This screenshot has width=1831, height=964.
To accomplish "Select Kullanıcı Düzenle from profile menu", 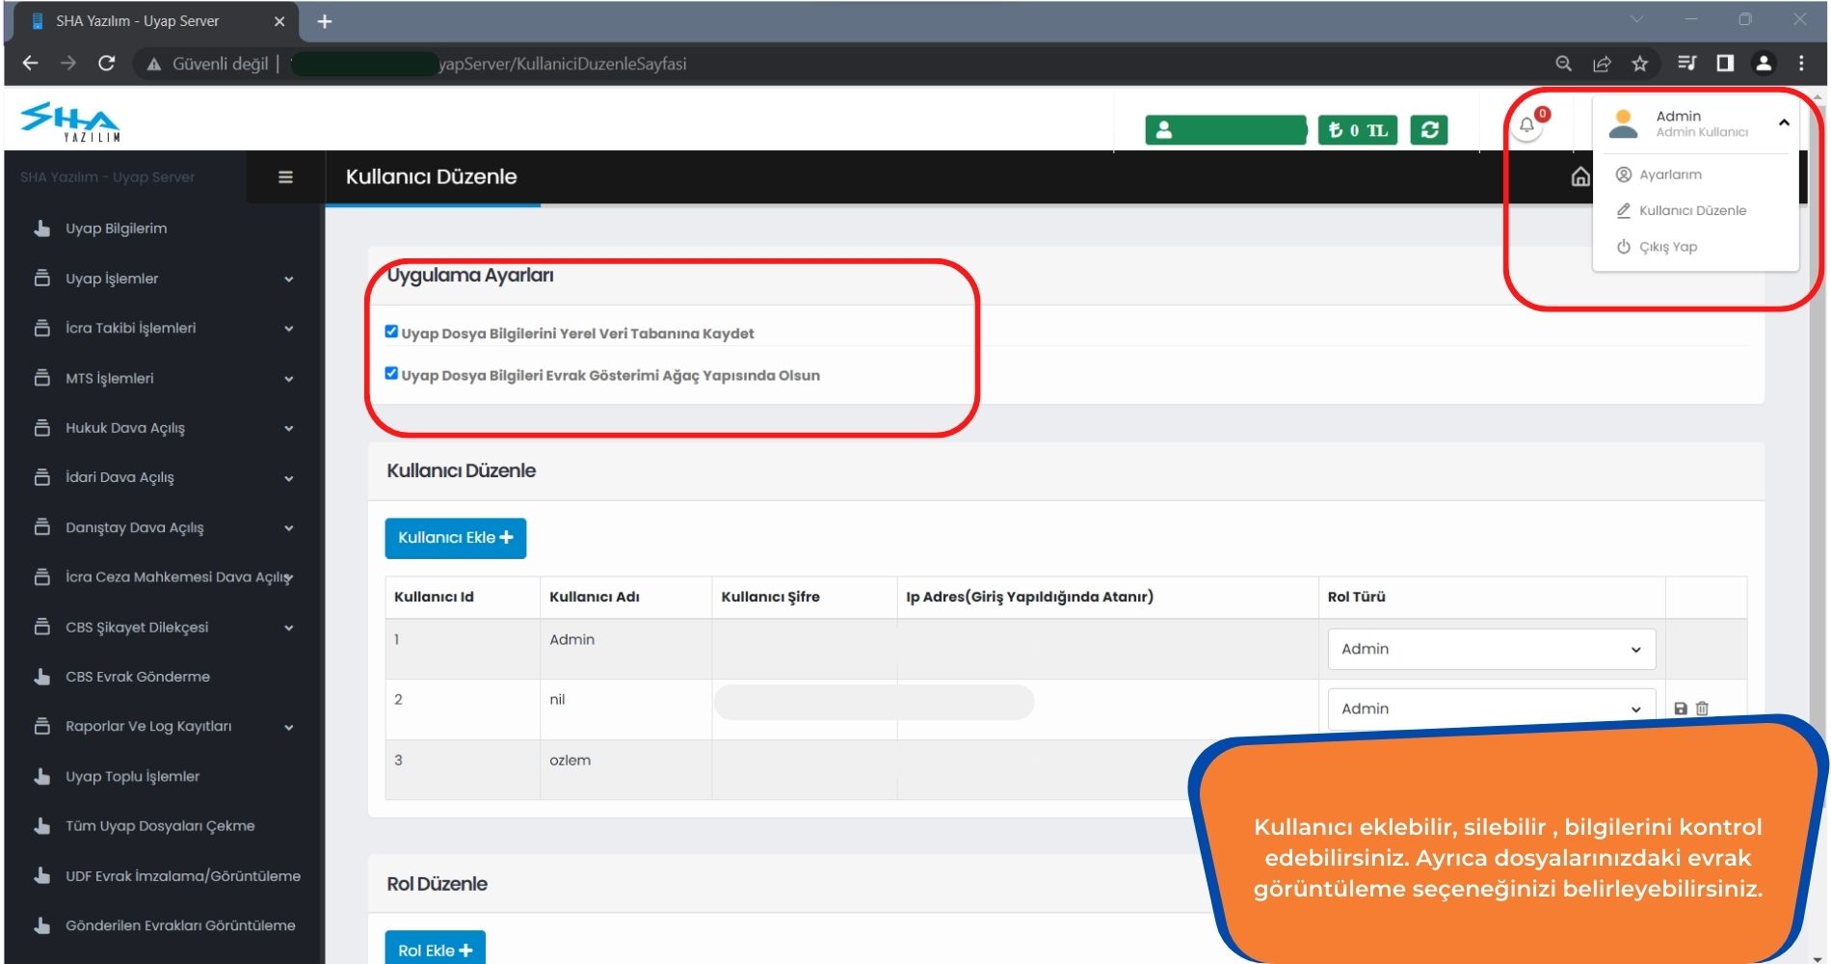I will [x=1682, y=210].
